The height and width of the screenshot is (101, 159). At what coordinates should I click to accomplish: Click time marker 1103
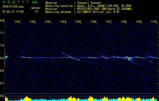click(x=48, y=21)
